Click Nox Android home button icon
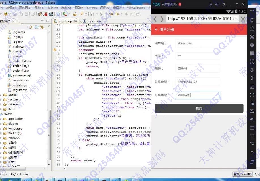The width and height of the screenshot is (260, 181). (252, 152)
